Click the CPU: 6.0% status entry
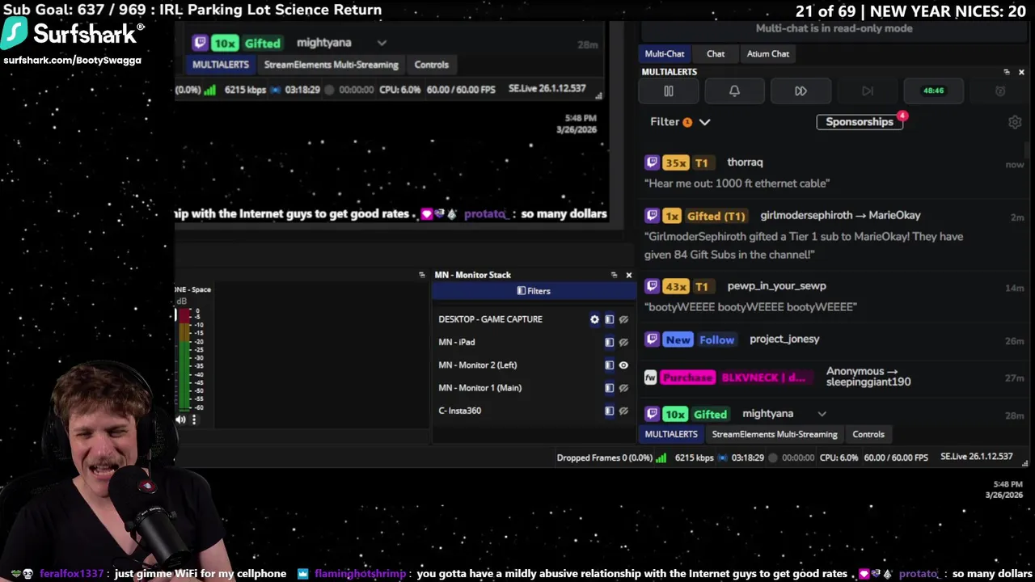1035x582 pixels. point(839,458)
